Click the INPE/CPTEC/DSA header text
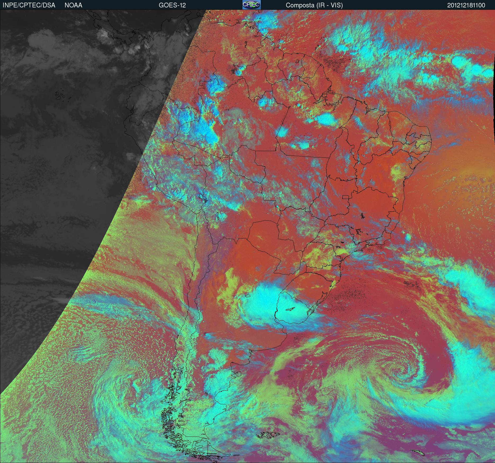The width and height of the screenshot is (495, 463). point(29,5)
